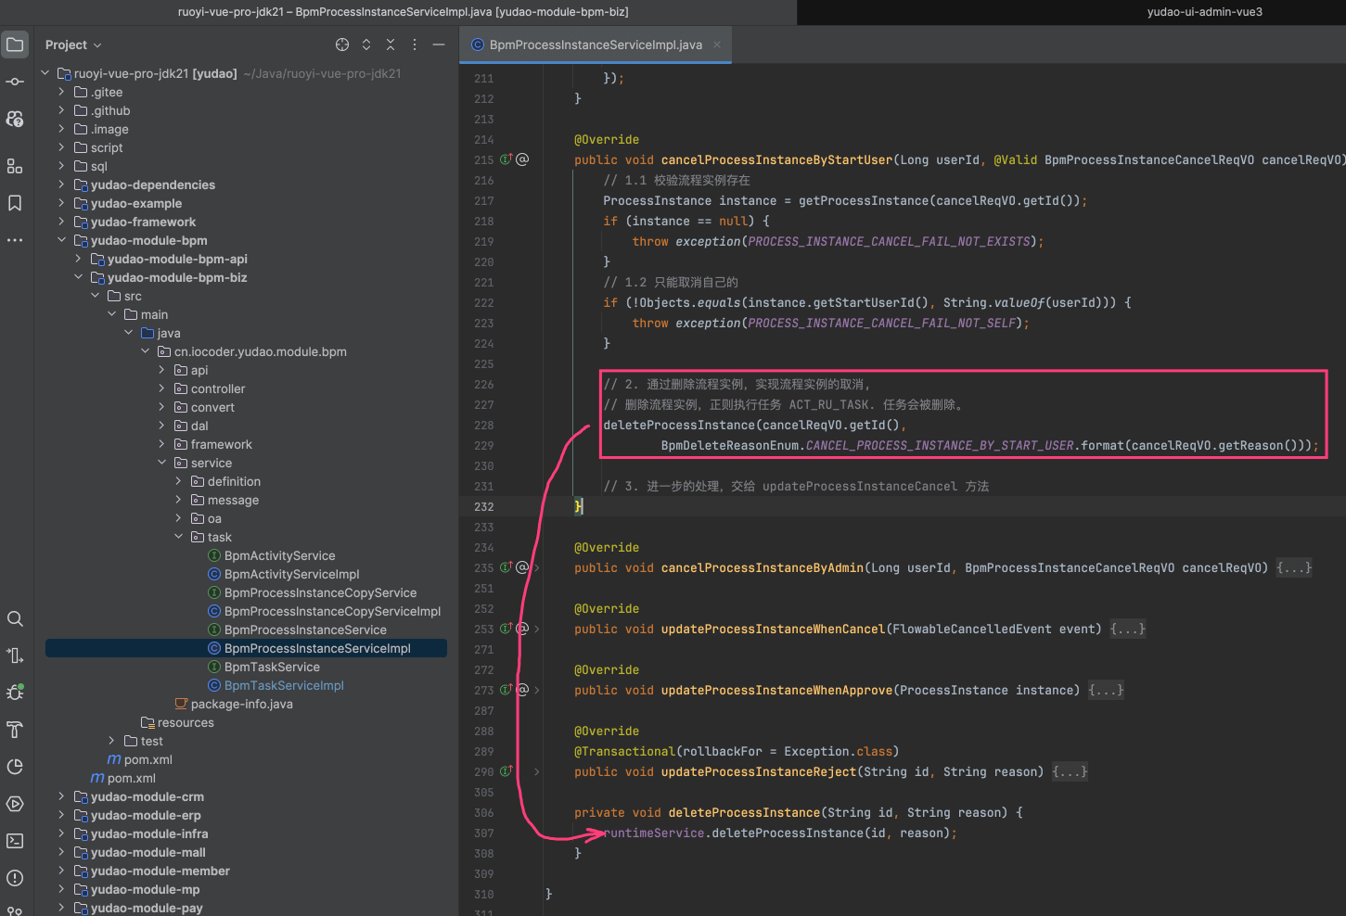Collapse all in the Project panel
Image resolution: width=1346 pixels, height=916 pixels.
391,45
